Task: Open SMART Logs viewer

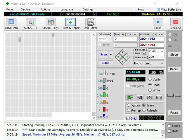Action: tap(50, 24)
